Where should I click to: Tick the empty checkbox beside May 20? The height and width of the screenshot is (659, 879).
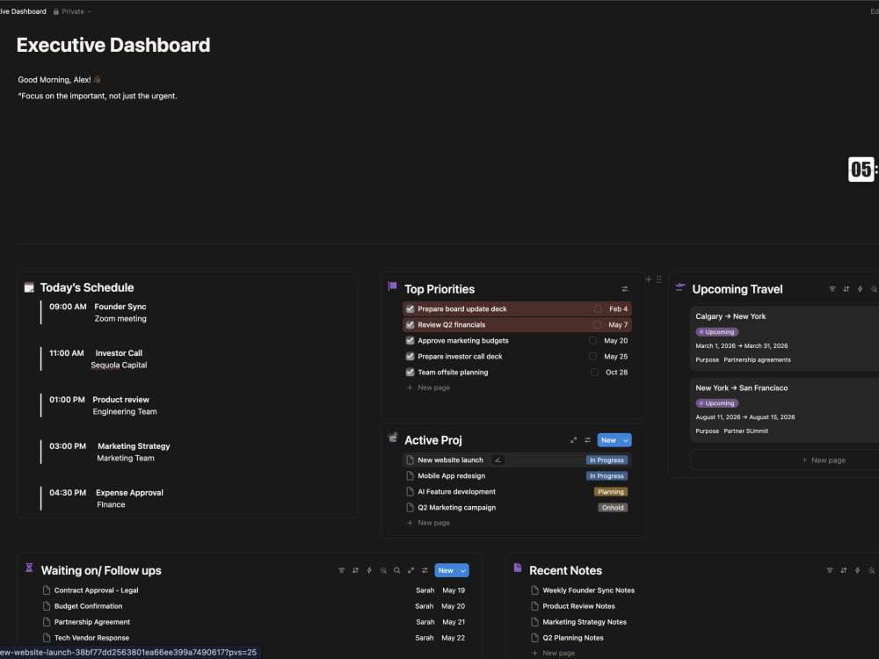point(592,341)
